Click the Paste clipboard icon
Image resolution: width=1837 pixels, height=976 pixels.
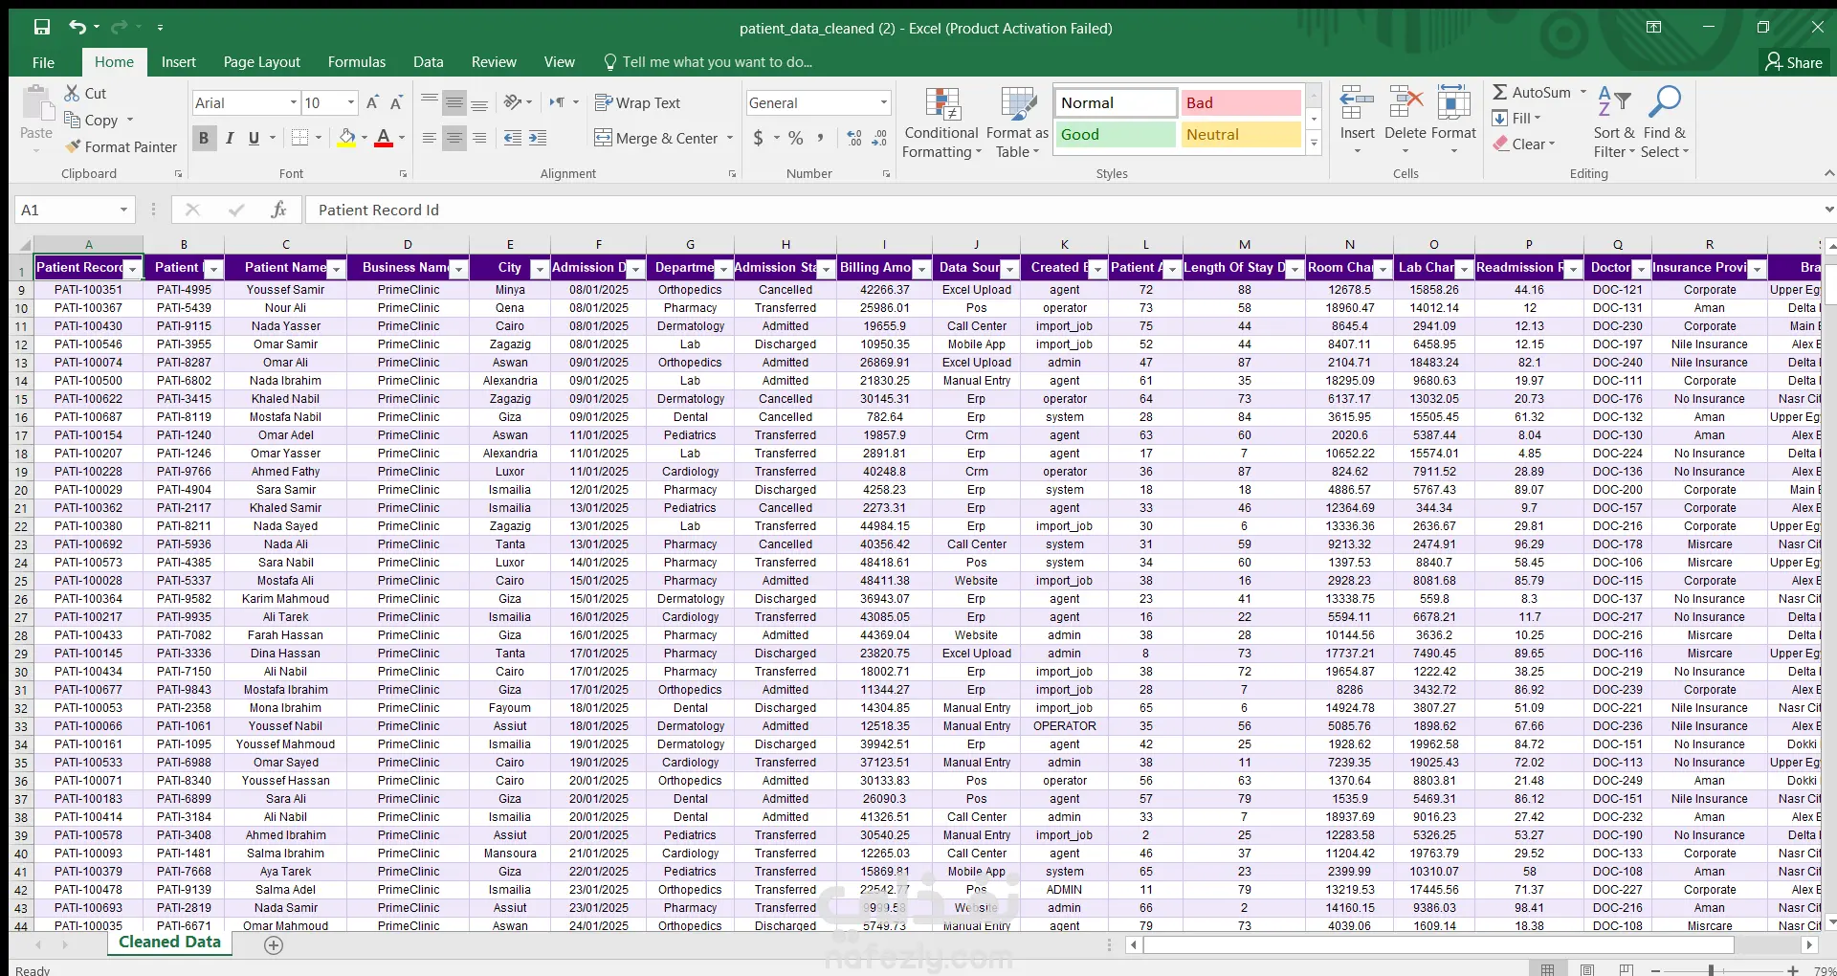[x=36, y=104]
